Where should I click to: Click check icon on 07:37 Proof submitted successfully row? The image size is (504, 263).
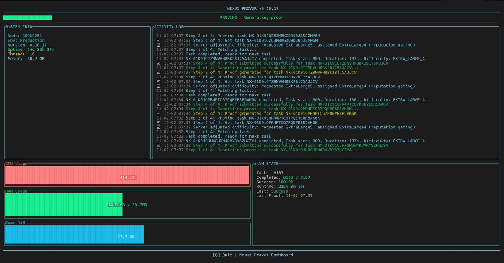tap(158, 63)
